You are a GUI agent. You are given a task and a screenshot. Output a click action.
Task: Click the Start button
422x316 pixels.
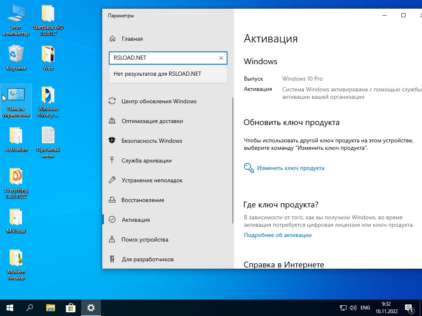point(9,307)
